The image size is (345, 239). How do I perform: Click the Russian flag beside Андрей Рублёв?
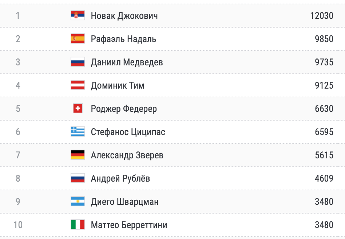click(x=78, y=178)
